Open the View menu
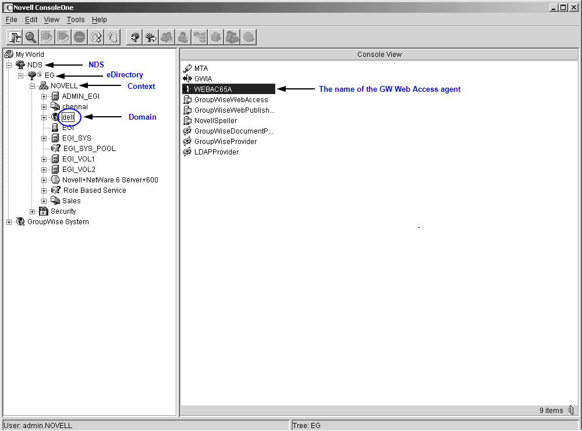Viewport: 582px width, 431px height. click(x=52, y=20)
